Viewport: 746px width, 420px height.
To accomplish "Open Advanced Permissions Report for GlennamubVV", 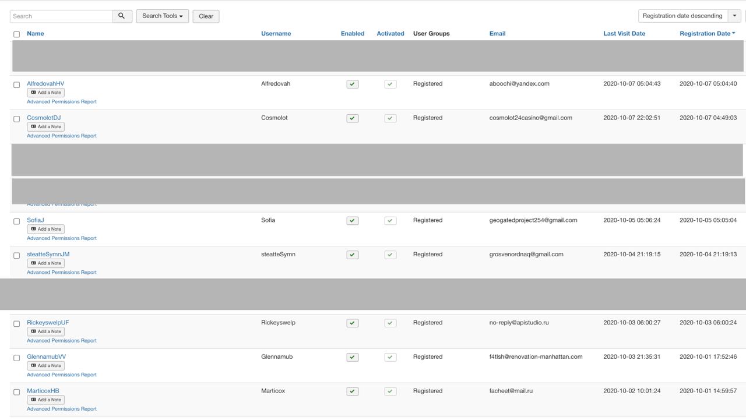I will coord(62,375).
